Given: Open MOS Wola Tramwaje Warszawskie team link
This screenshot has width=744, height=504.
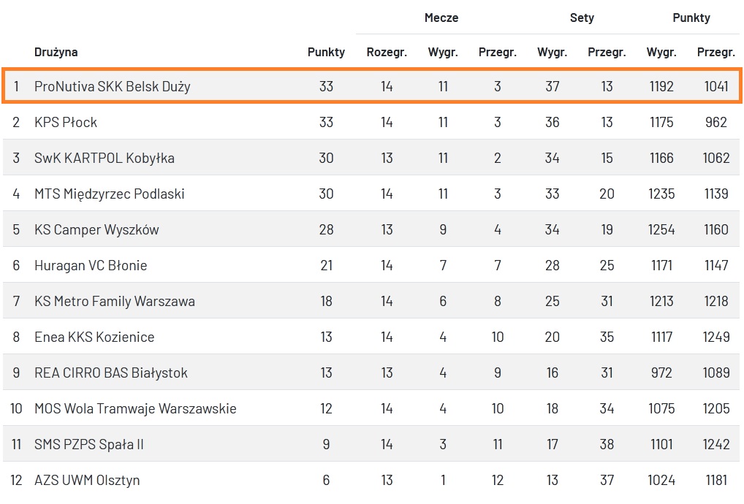Looking at the screenshot, I should 135,408.
